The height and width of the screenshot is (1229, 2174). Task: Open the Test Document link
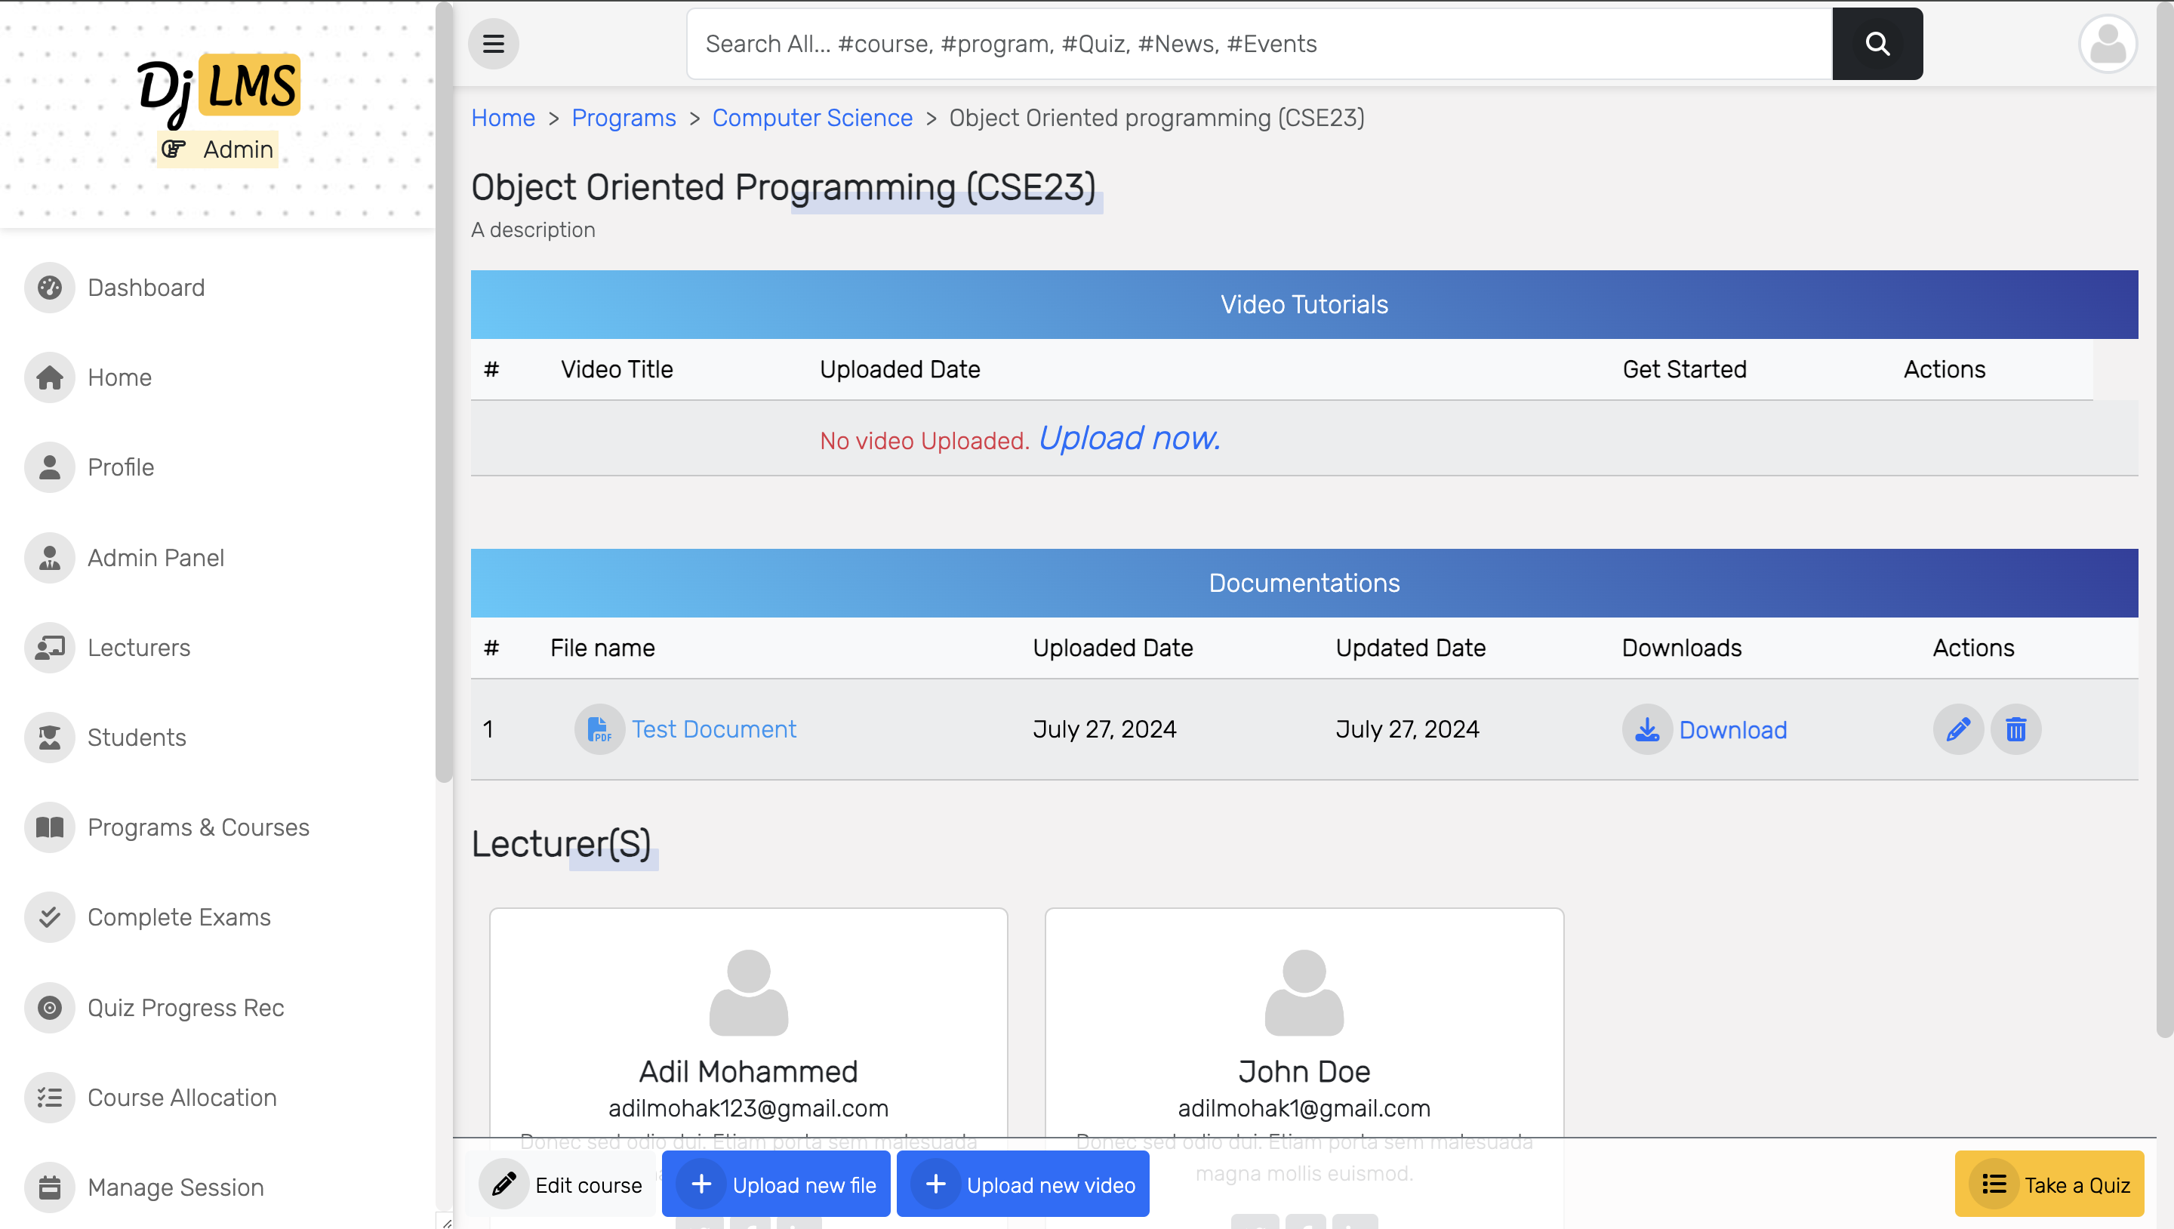point(714,729)
